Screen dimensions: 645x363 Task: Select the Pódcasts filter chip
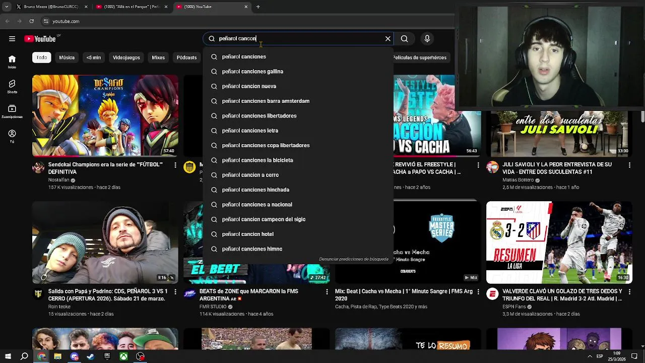pos(186,57)
